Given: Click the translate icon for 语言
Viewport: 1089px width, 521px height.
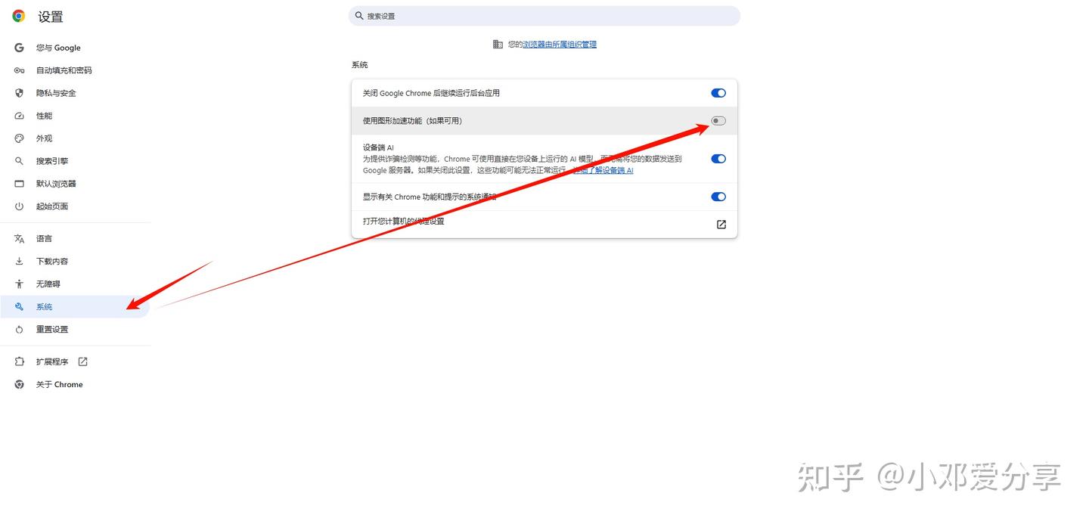Looking at the screenshot, I should pyautogui.click(x=20, y=238).
